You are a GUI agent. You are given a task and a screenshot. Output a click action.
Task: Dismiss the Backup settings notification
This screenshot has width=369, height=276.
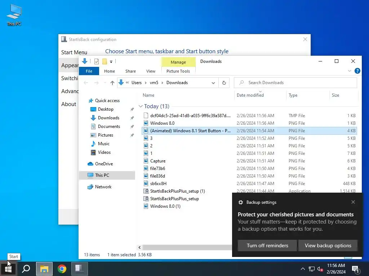[353, 202]
